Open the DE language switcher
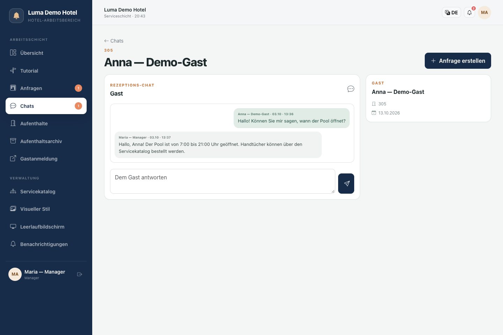The width and height of the screenshot is (503, 335). click(451, 13)
